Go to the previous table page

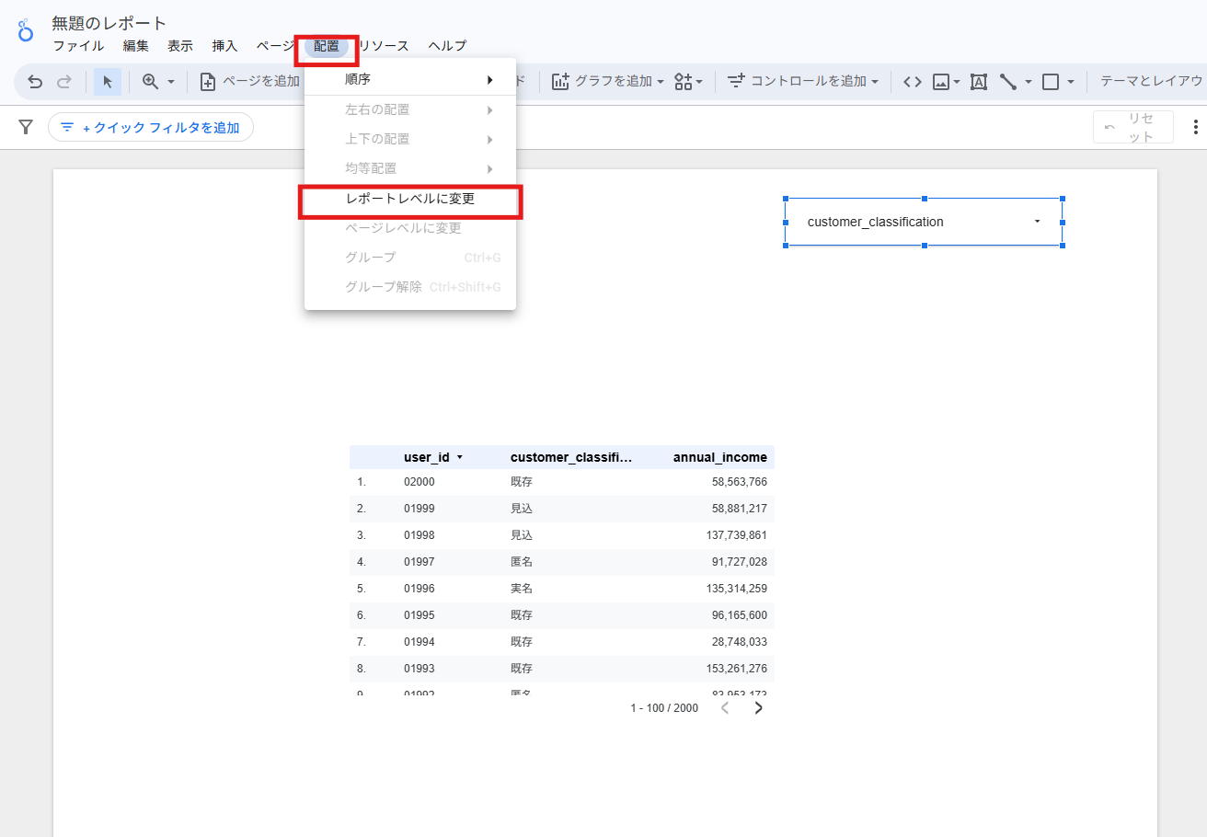coord(725,708)
